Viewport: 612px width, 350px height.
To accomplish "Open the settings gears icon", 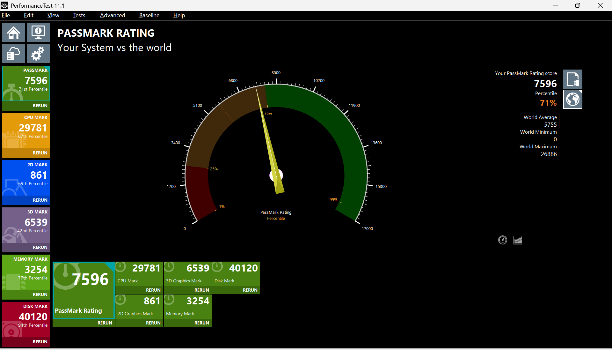I will tap(38, 54).
